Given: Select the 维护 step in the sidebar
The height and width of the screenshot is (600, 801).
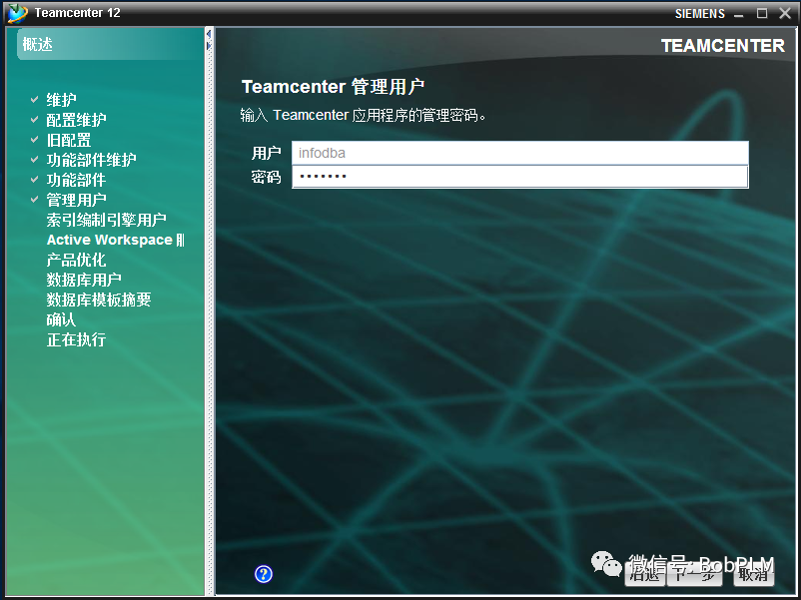Looking at the screenshot, I should (x=61, y=100).
